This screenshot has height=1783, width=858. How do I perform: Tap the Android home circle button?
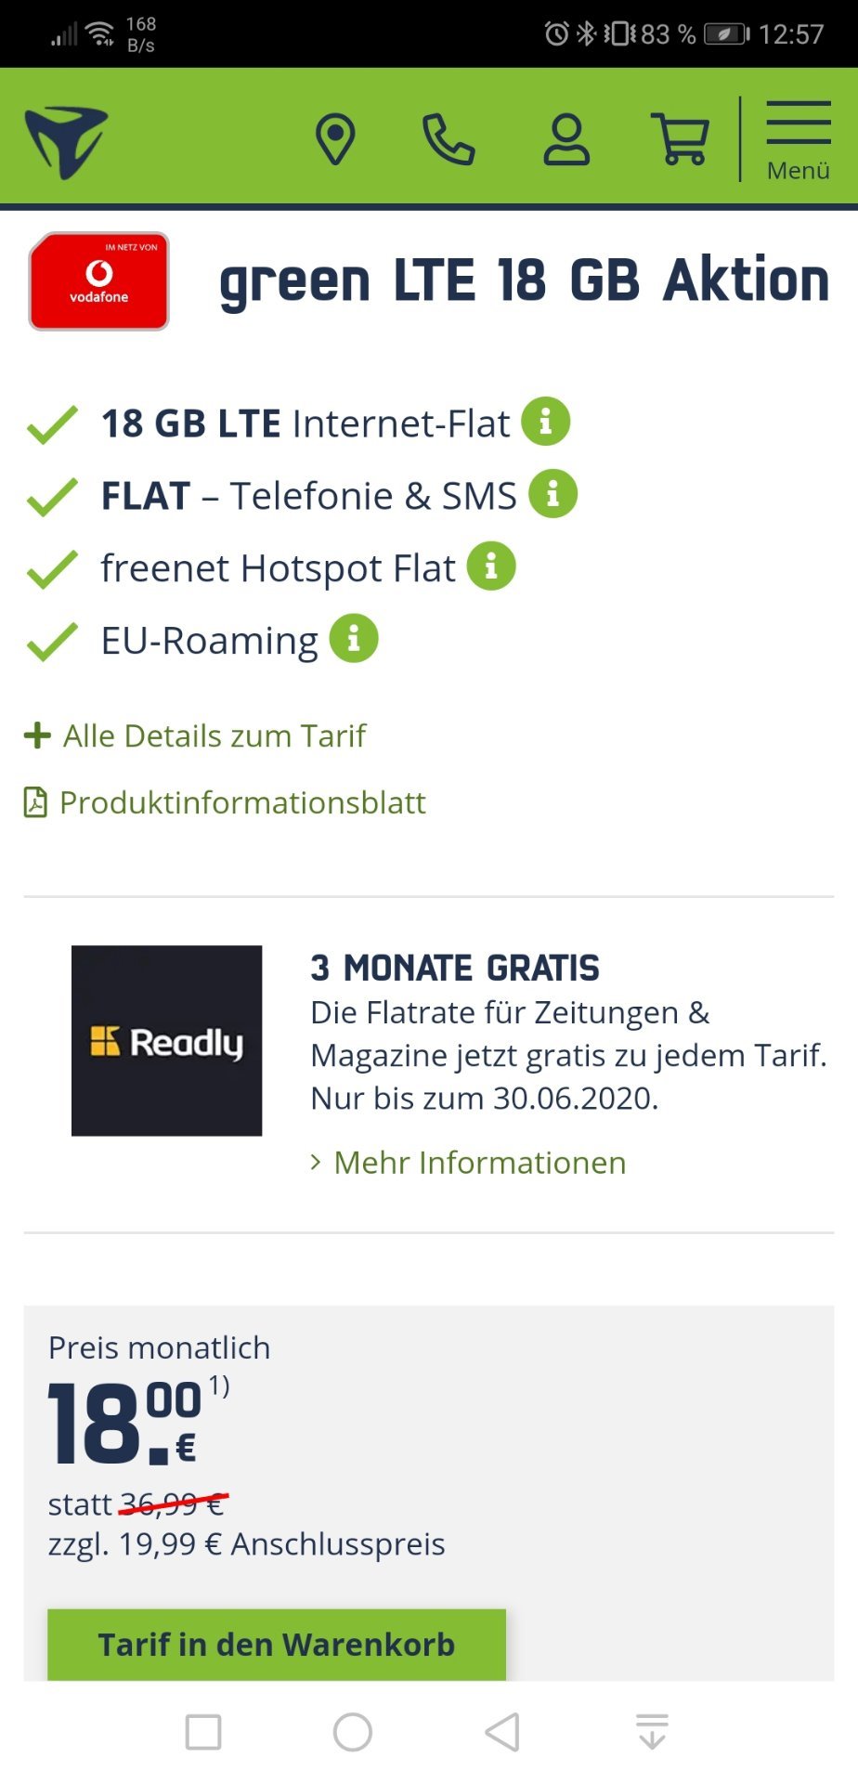tap(353, 1732)
